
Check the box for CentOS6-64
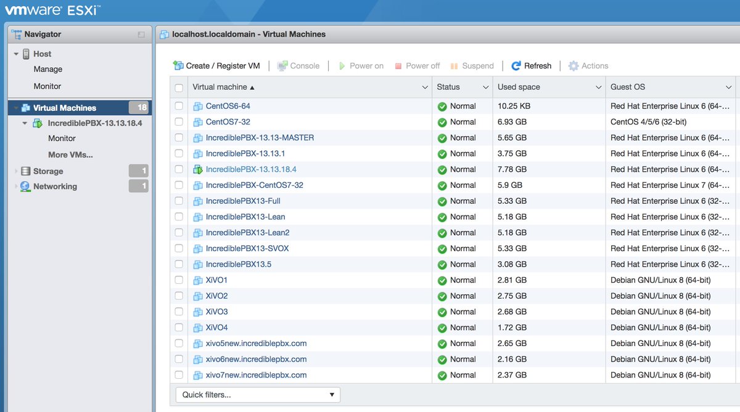point(179,106)
